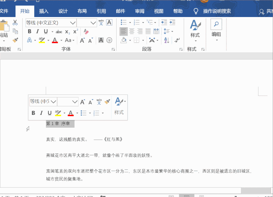The image size is (273, 197).
Task: Apply bullet list in ribbon
Action: (123, 22)
